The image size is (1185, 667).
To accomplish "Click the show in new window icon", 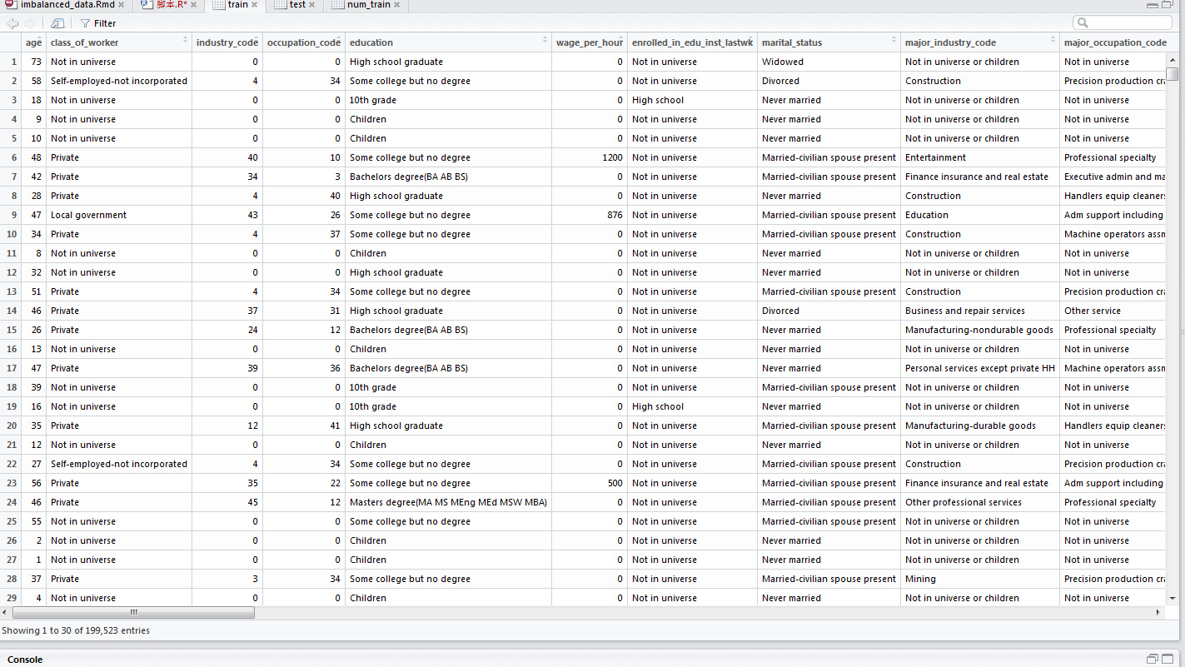I will click(x=57, y=23).
